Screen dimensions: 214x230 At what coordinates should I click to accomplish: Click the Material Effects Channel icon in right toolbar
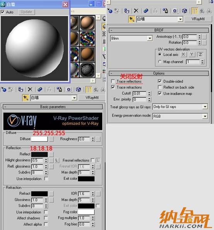tap(175, 11)
